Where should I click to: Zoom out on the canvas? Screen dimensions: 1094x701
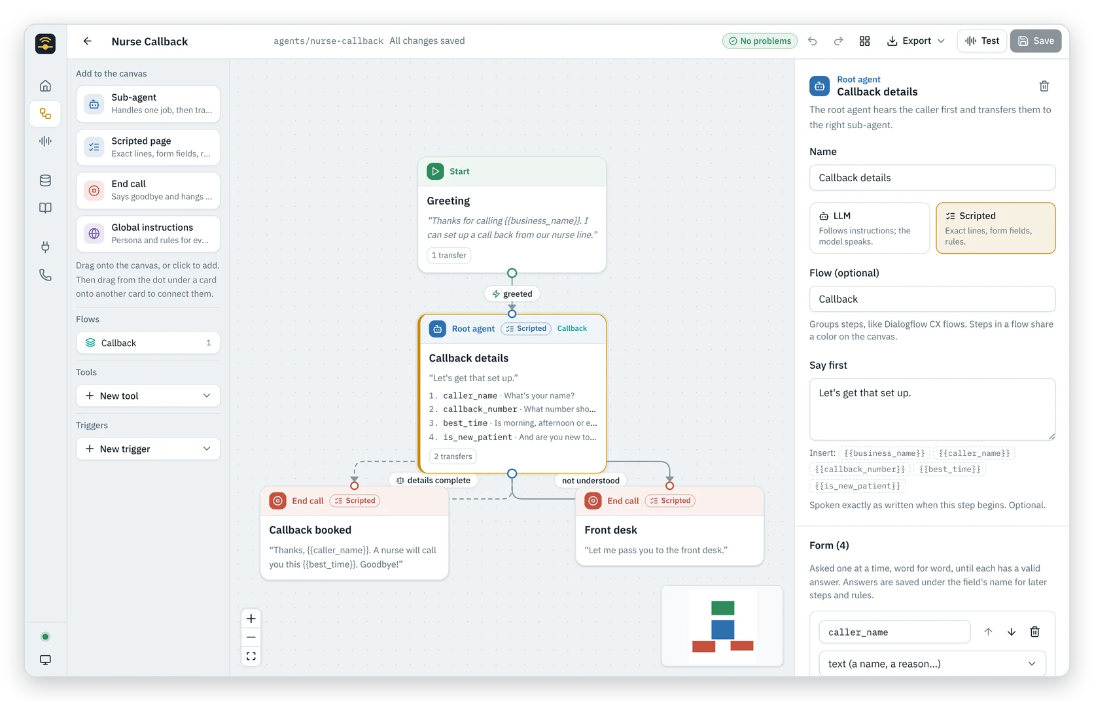(x=251, y=638)
